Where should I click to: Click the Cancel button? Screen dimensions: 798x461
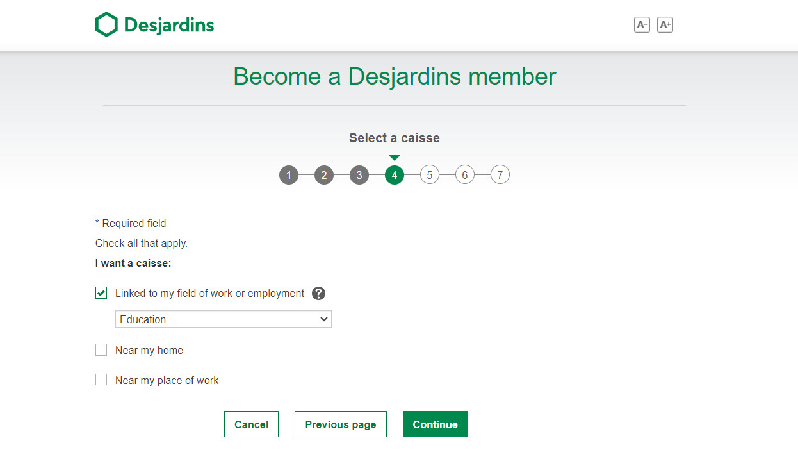pyautogui.click(x=251, y=424)
